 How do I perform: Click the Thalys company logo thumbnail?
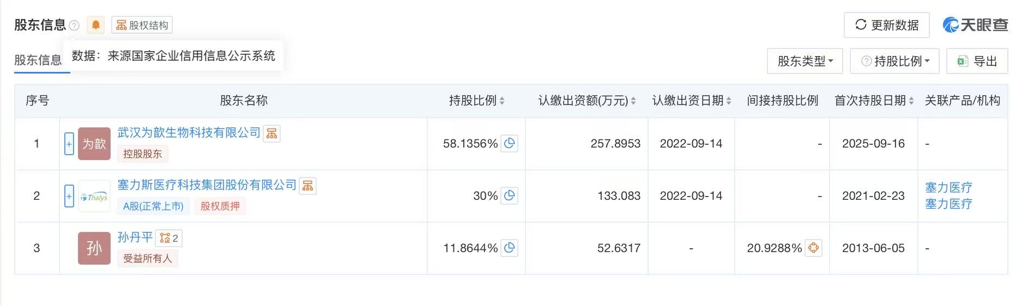coord(94,196)
